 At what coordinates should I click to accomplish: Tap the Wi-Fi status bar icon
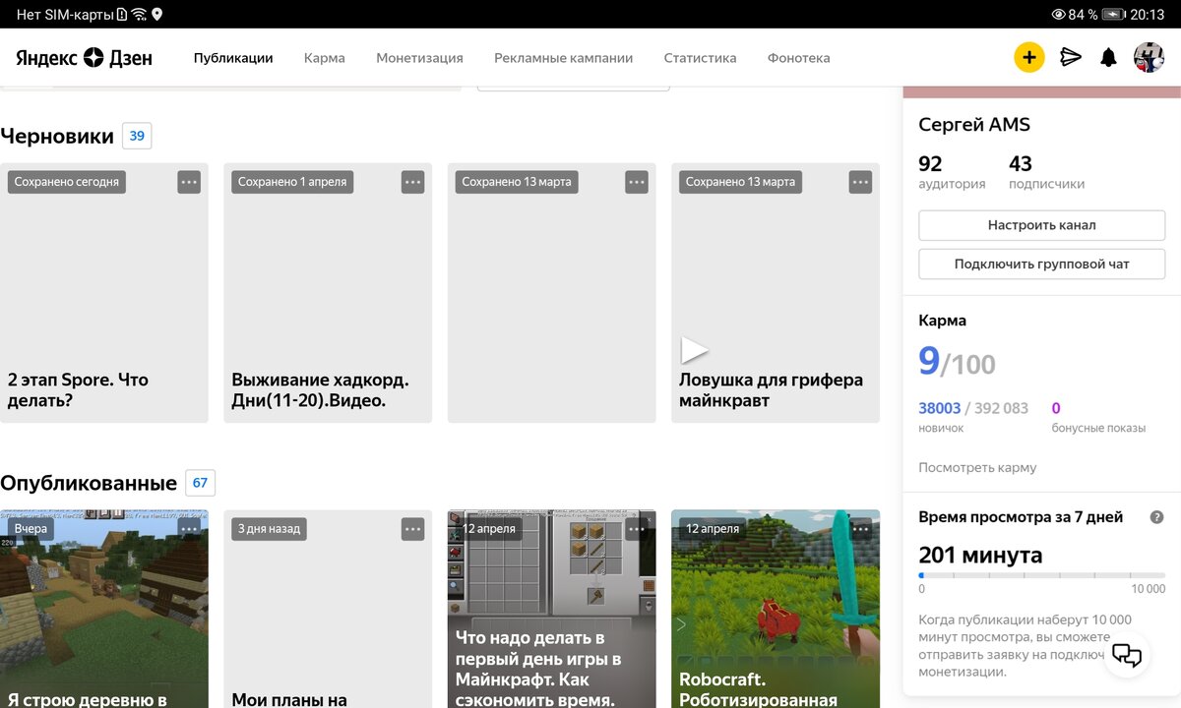coord(139,14)
